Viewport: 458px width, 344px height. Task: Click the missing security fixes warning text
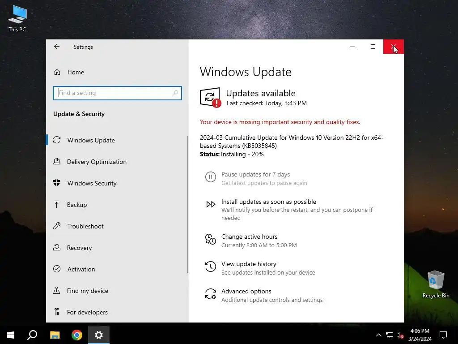coord(280,122)
